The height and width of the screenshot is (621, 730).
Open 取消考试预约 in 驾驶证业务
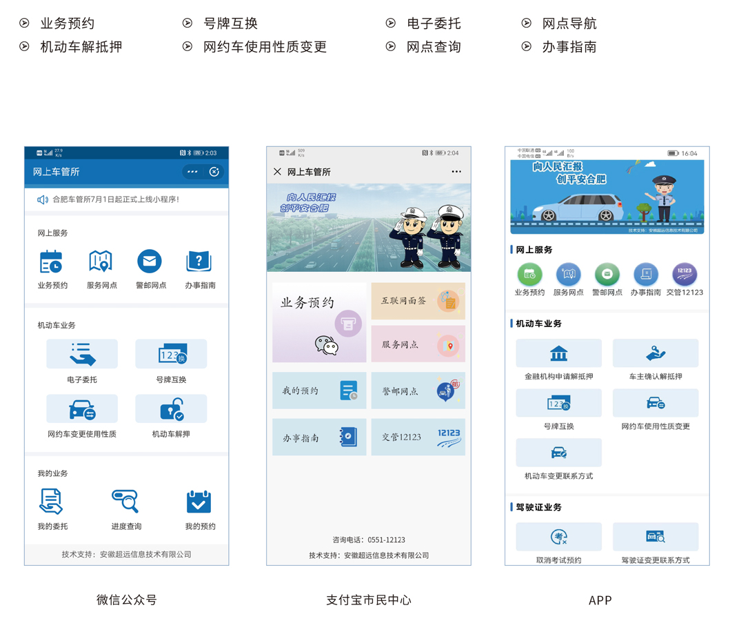558,538
